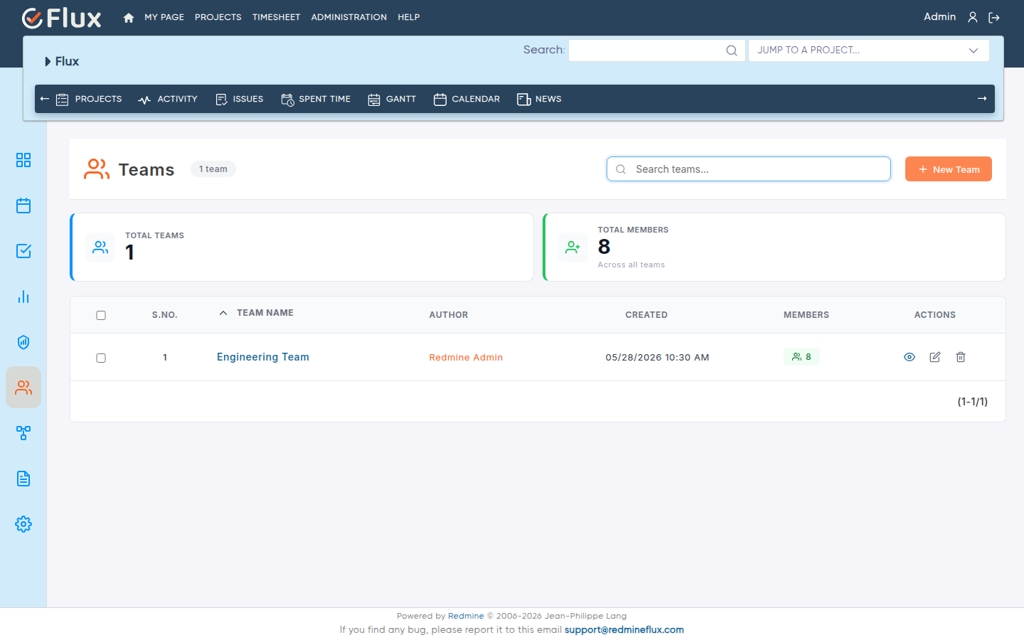The height and width of the screenshot is (640, 1024).
Task: Click support@redmineflux.com email link
Action: point(624,629)
